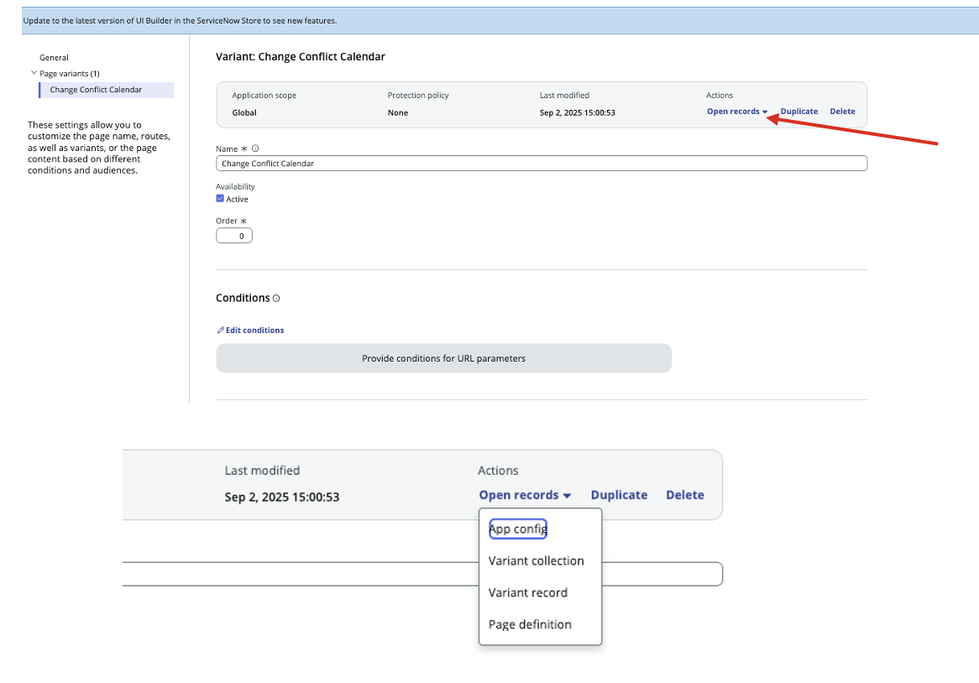The image size is (979, 683).
Task: Toggle the Active availability checkbox
Action: tap(220, 199)
